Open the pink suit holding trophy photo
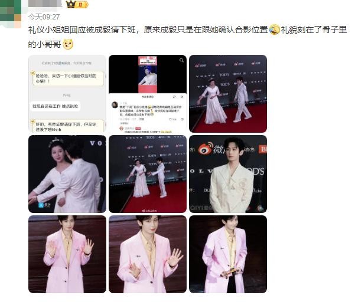352x305 pixels. 228,254
